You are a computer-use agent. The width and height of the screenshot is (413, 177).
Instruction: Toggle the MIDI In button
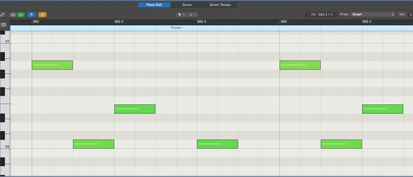pyautogui.click(x=13, y=15)
